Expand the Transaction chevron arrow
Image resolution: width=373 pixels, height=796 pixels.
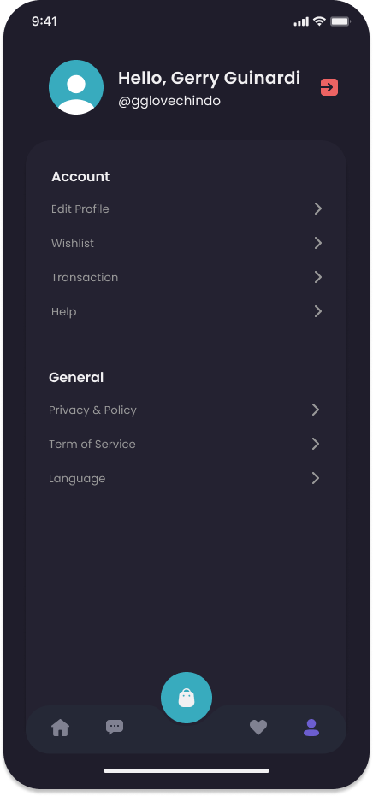coord(318,277)
